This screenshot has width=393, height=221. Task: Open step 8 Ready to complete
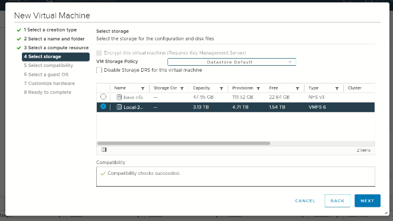[47, 92]
